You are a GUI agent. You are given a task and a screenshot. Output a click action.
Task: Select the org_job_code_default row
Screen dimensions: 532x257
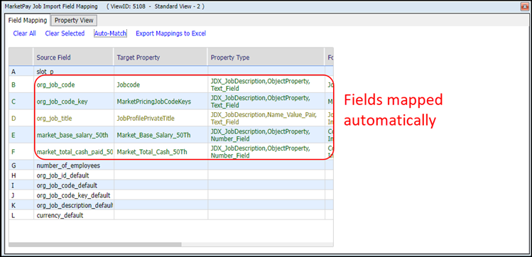click(171, 185)
